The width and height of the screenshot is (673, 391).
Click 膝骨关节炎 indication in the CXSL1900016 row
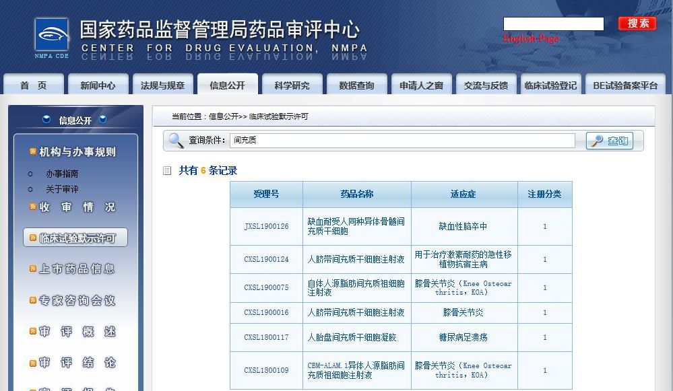click(x=463, y=312)
